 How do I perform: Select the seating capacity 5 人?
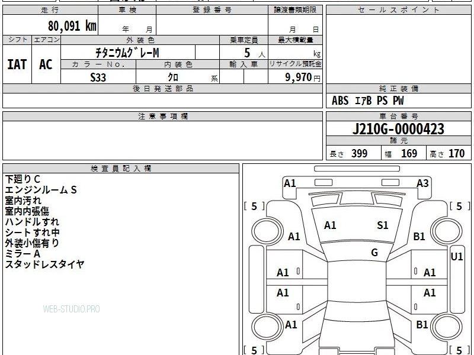click(x=254, y=53)
